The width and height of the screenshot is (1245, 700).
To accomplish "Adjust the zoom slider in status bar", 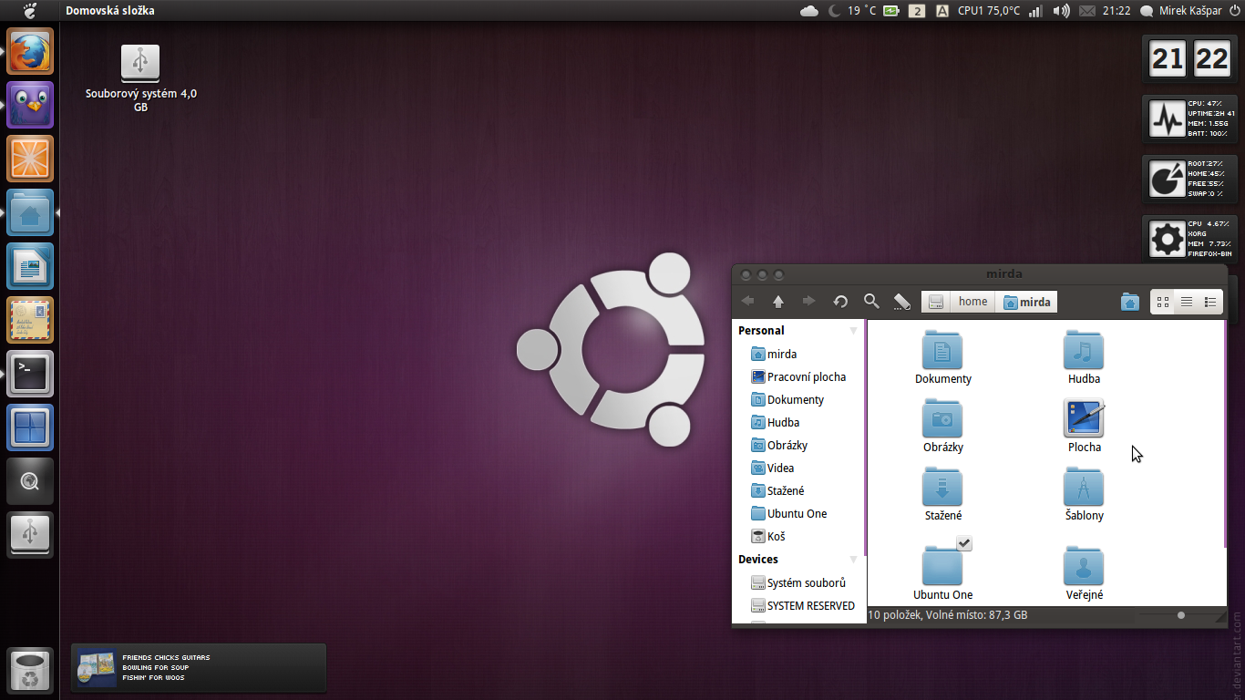I will [x=1181, y=615].
